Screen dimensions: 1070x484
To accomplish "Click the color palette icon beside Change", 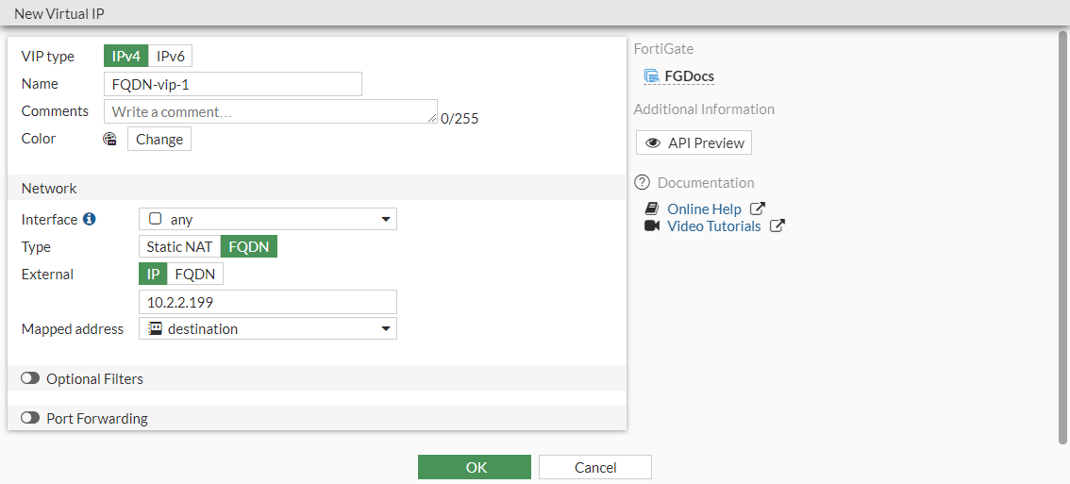I will click(109, 140).
